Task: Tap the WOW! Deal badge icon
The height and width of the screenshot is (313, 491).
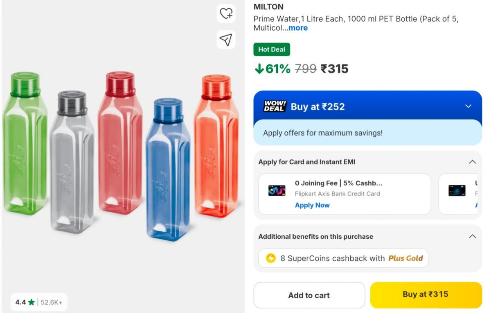Action: tap(275, 107)
